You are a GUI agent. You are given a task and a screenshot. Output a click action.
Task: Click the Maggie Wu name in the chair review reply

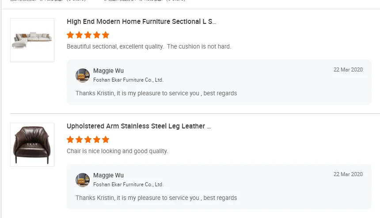click(108, 176)
